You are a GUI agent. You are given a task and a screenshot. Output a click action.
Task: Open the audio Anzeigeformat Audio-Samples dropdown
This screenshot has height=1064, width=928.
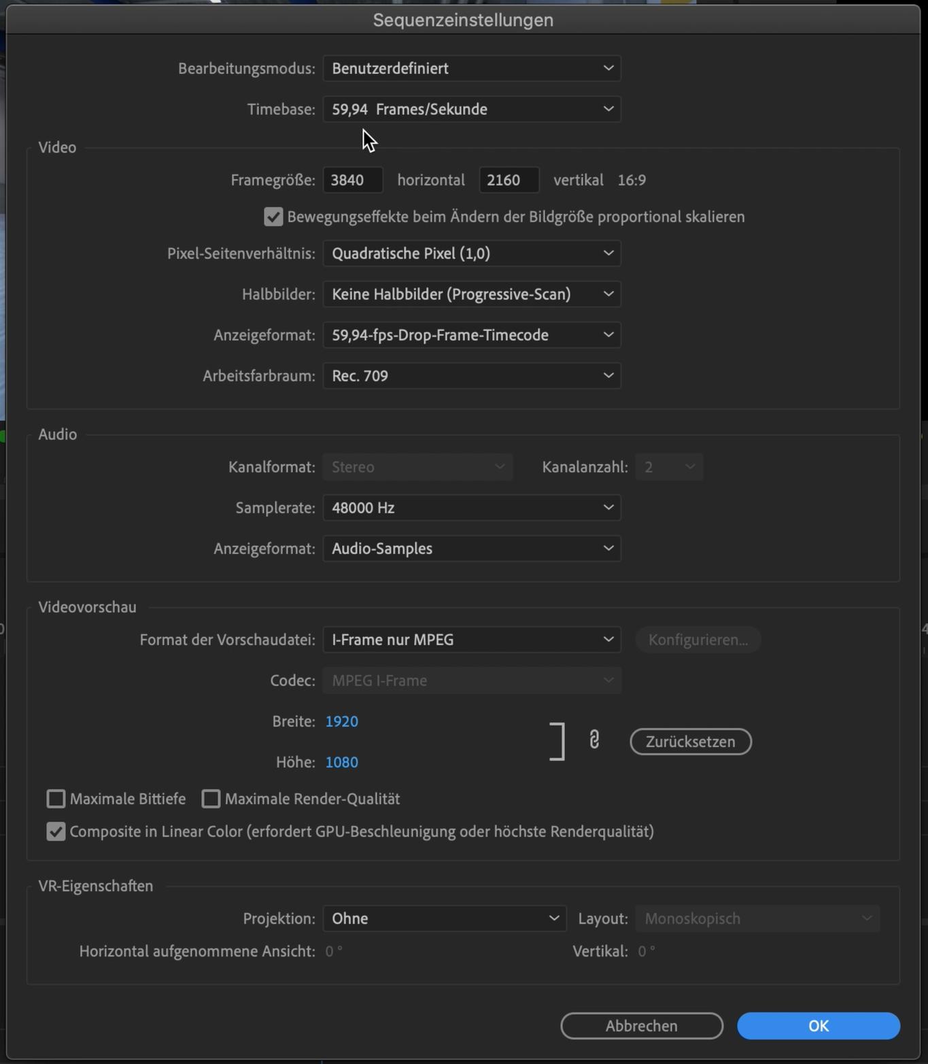pos(471,549)
